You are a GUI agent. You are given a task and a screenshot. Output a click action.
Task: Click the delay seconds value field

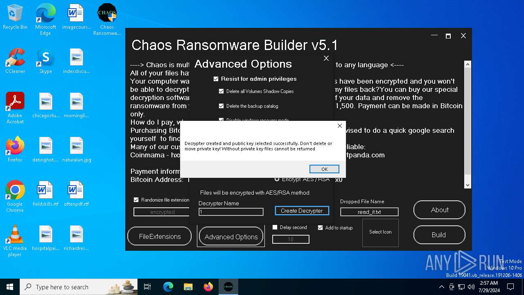pos(291,239)
